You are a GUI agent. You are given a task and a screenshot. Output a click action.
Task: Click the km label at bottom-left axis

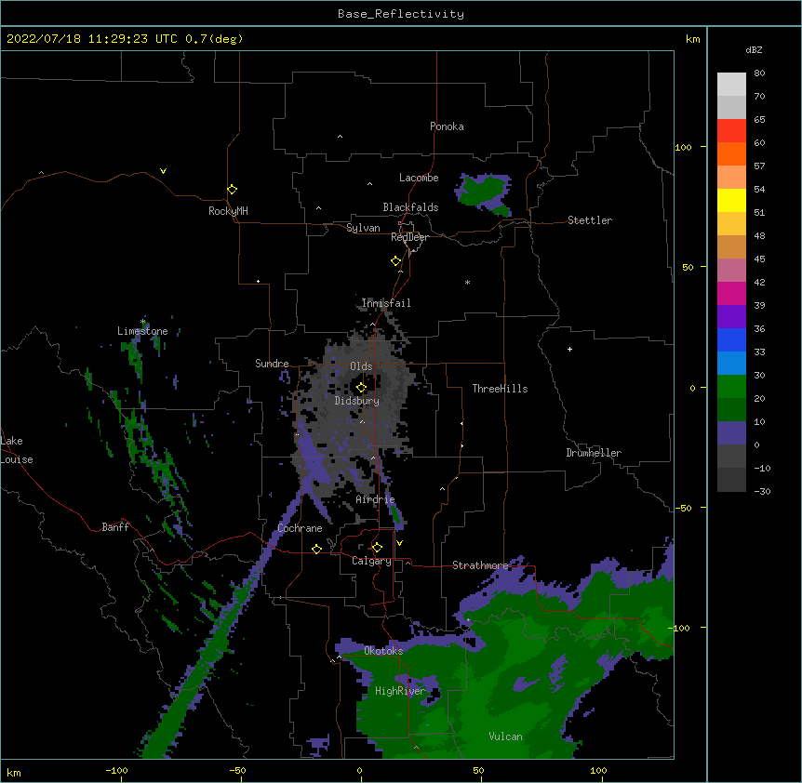coord(14,772)
